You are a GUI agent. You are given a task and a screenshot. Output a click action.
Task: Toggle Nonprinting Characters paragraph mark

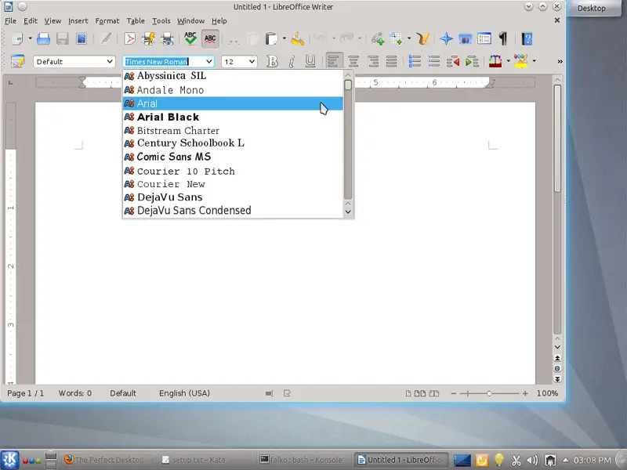503,38
